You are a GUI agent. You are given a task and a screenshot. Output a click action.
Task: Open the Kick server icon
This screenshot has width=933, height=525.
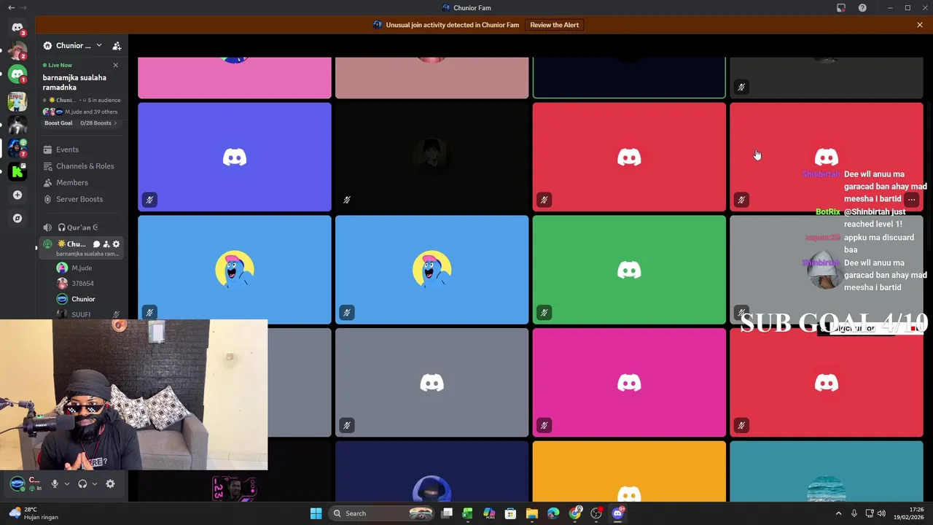pyautogui.click(x=17, y=172)
